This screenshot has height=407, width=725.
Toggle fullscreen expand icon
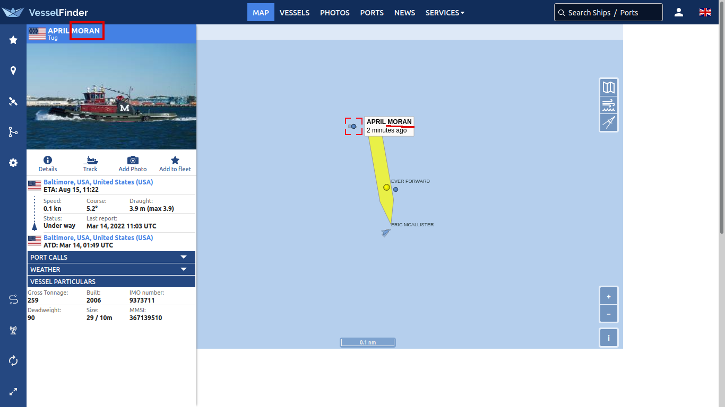coord(13,392)
